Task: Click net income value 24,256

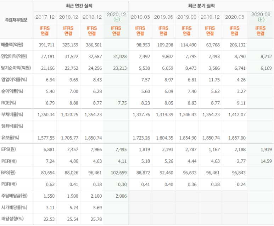Action: (95, 68)
